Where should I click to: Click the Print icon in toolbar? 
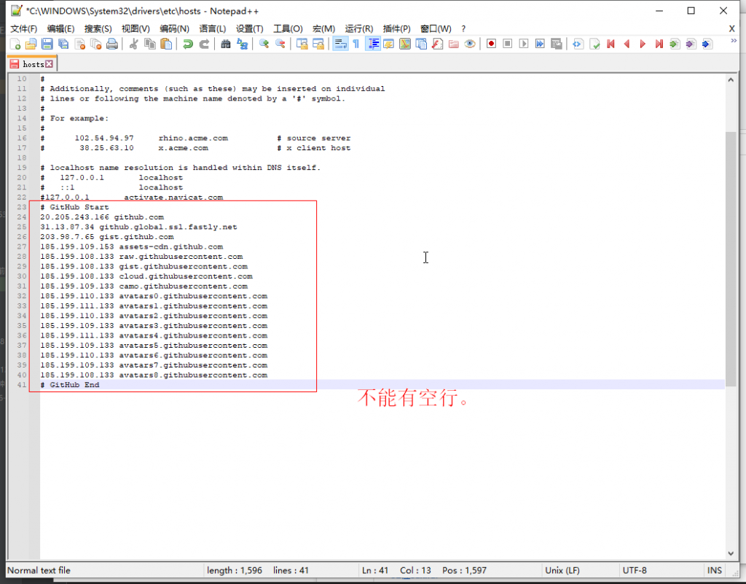pos(112,44)
